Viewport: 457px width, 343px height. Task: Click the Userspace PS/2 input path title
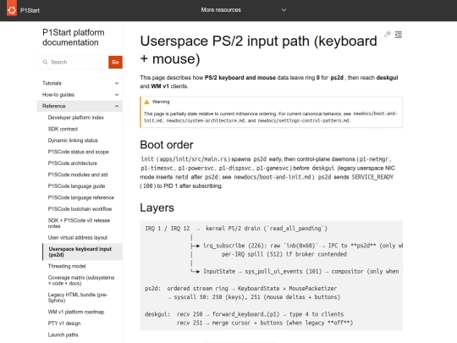[258, 50]
